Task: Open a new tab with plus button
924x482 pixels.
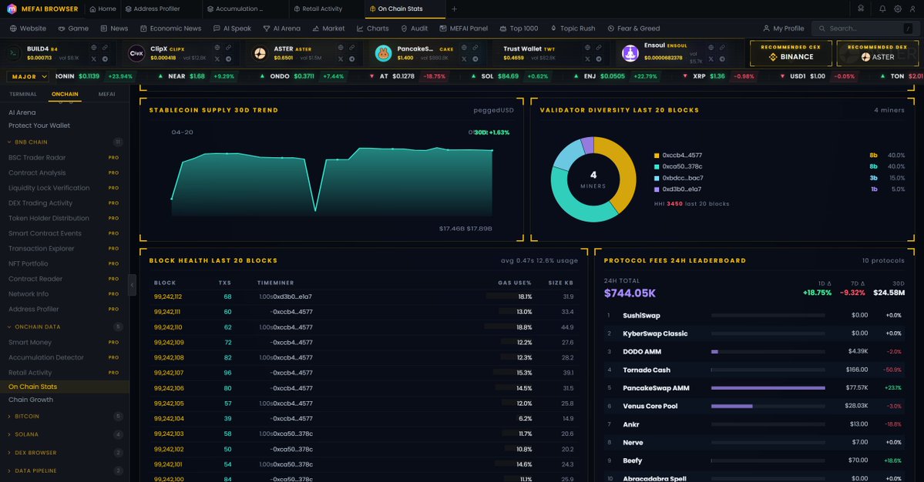Action: tap(454, 8)
